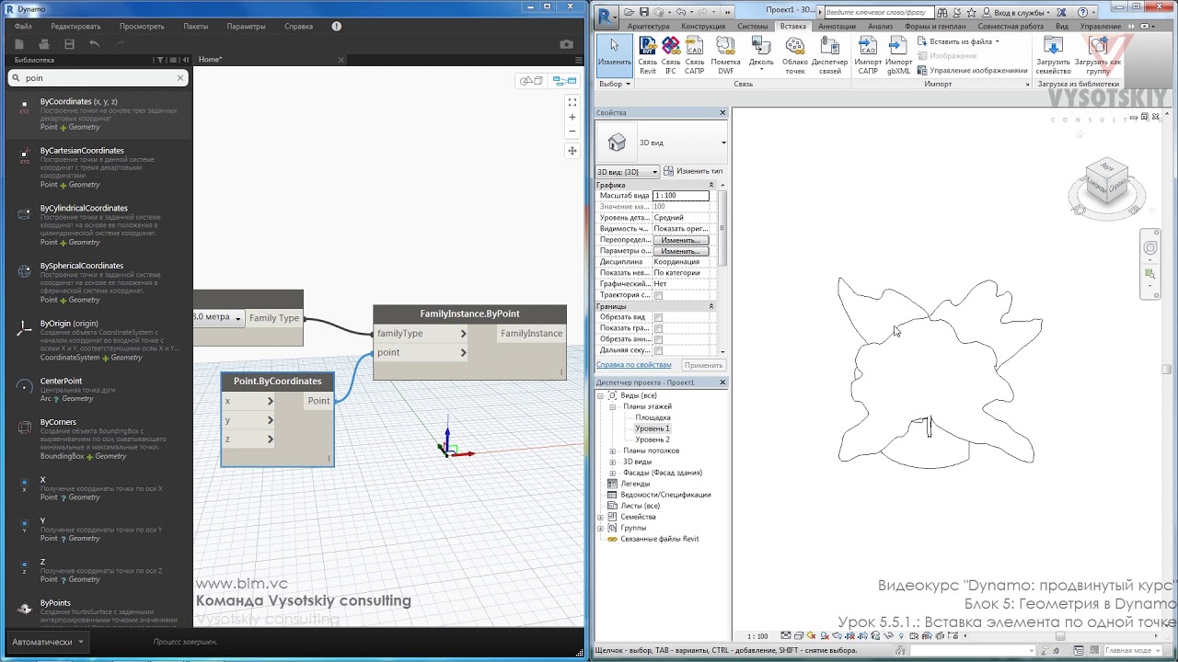Toggle the Обрезать вид checkbox
This screenshot has width=1178, height=662.
(x=658, y=317)
